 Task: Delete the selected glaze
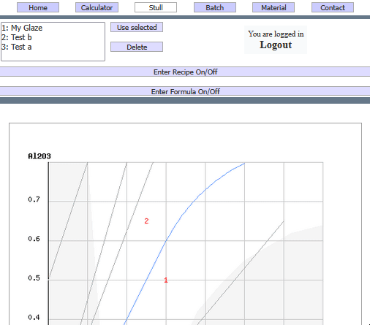click(137, 47)
